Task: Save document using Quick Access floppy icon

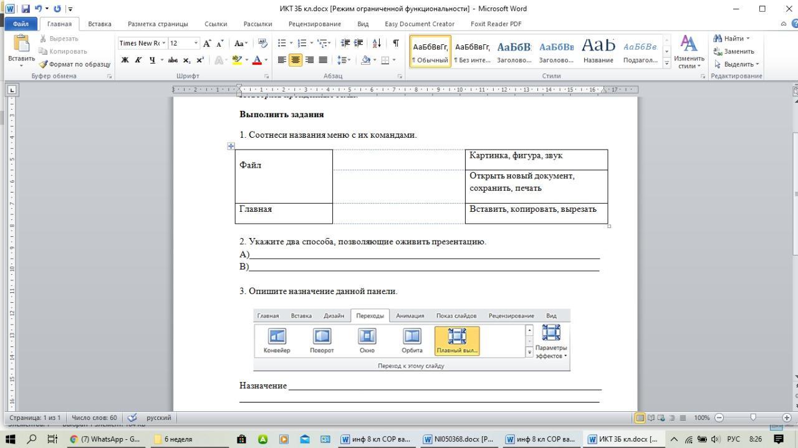Action: point(26,9)
